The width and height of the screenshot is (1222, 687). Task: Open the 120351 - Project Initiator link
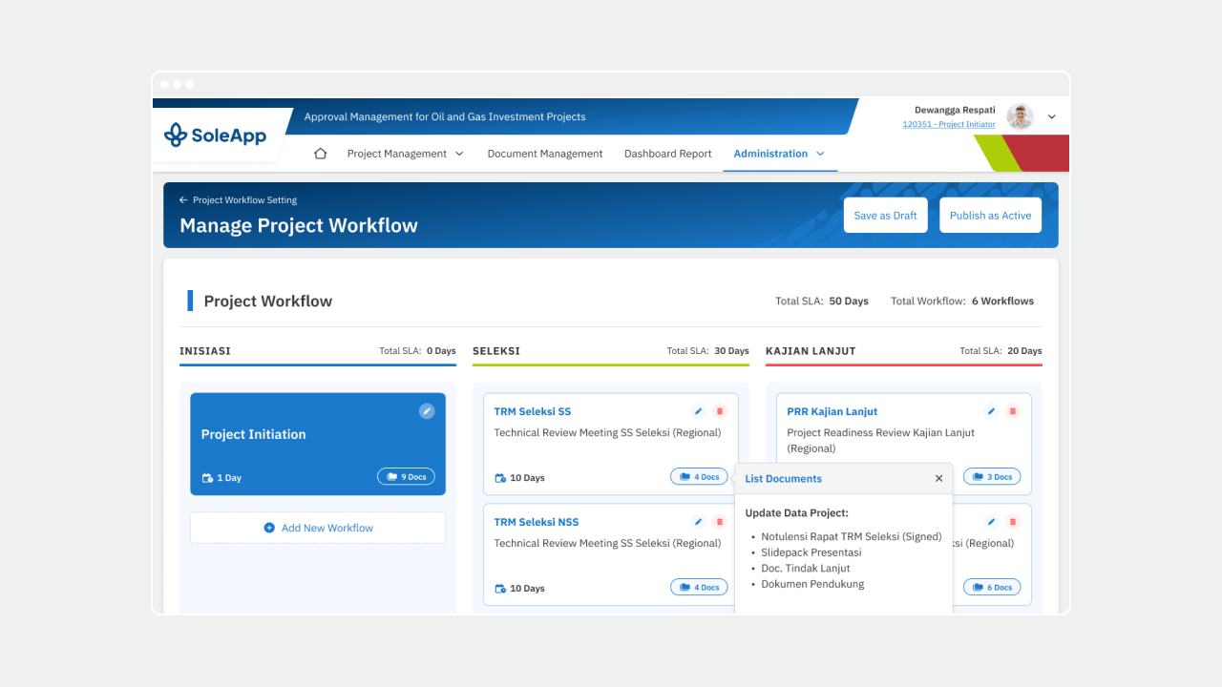tap(948, 124)
